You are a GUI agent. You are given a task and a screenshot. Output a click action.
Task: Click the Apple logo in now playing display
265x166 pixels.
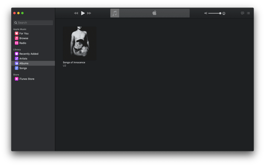[x=154, y=13]
